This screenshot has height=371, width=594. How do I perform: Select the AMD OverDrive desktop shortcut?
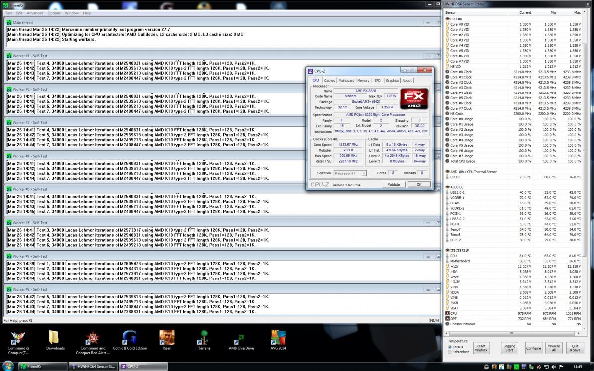[241, 340]
